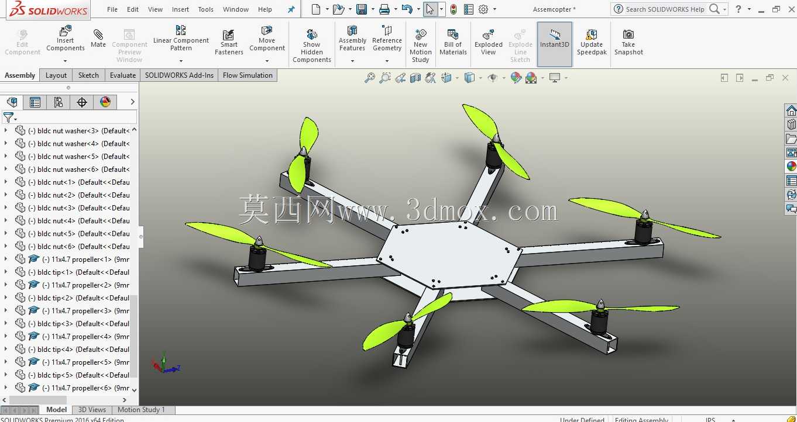Viewport: 797px width, 422px height.
Task: Open the Tools menu
Action: 205,9
